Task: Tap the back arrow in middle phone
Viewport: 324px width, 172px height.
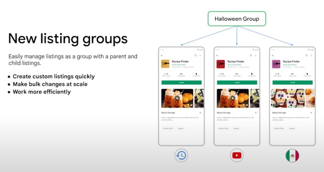Action: click(217, 55)
